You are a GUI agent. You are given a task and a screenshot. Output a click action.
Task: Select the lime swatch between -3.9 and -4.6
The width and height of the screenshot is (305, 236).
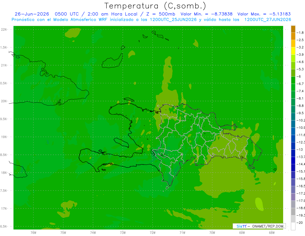coord(293,58)
